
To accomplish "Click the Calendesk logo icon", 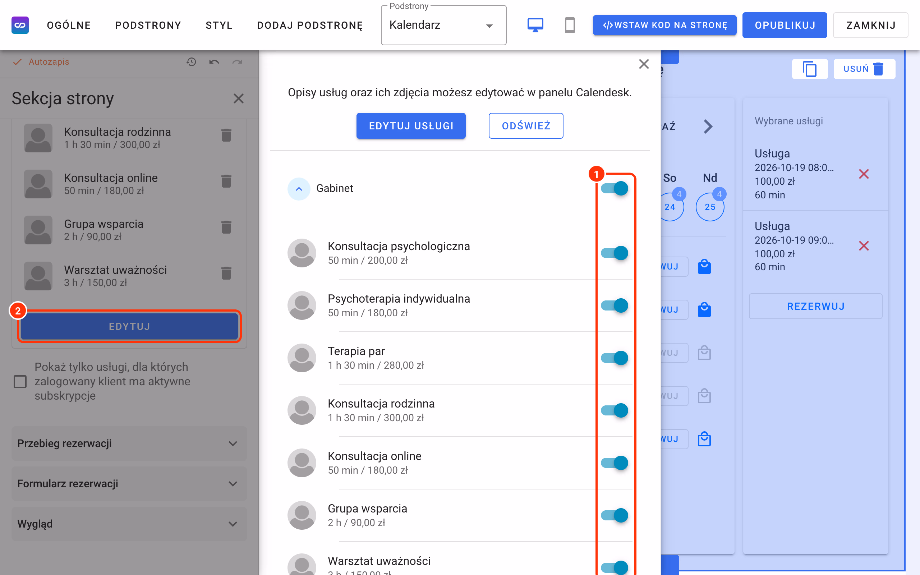I will click(20, 25).
